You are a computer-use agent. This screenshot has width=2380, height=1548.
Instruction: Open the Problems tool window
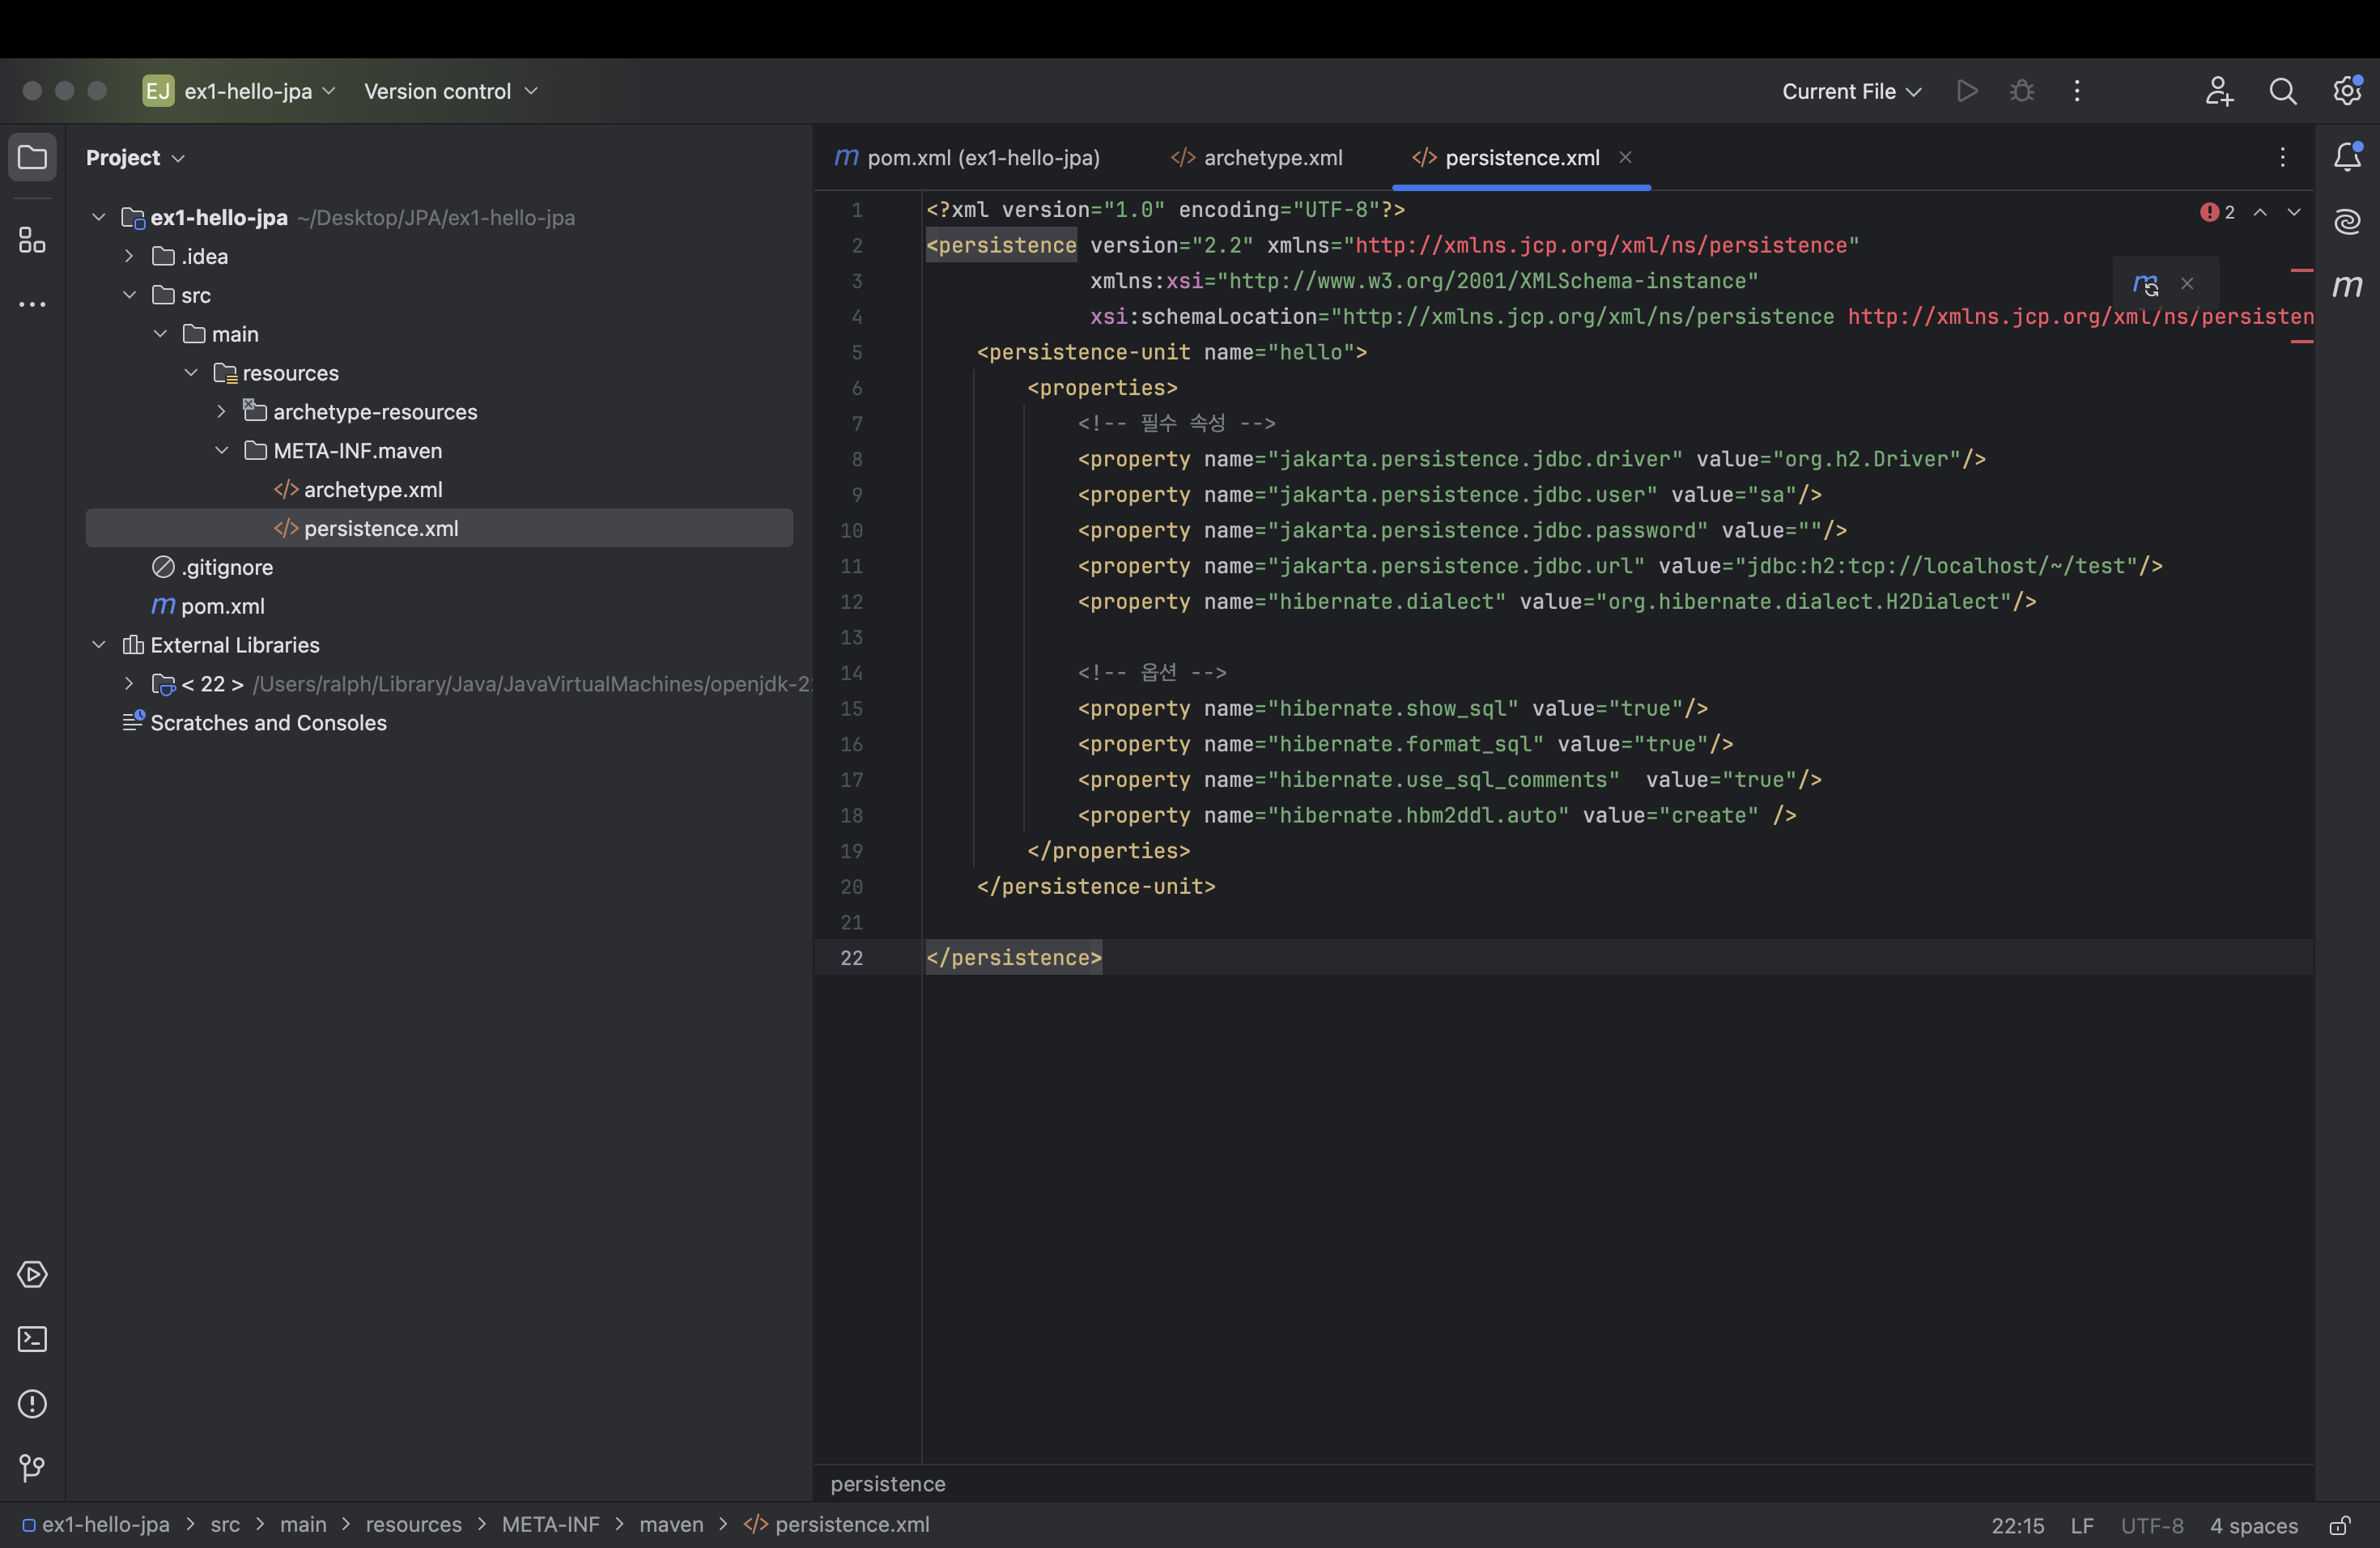32,1404
